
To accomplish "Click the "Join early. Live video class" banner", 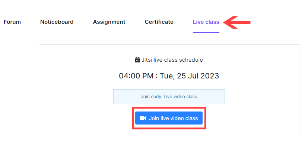I will [169, 97].
